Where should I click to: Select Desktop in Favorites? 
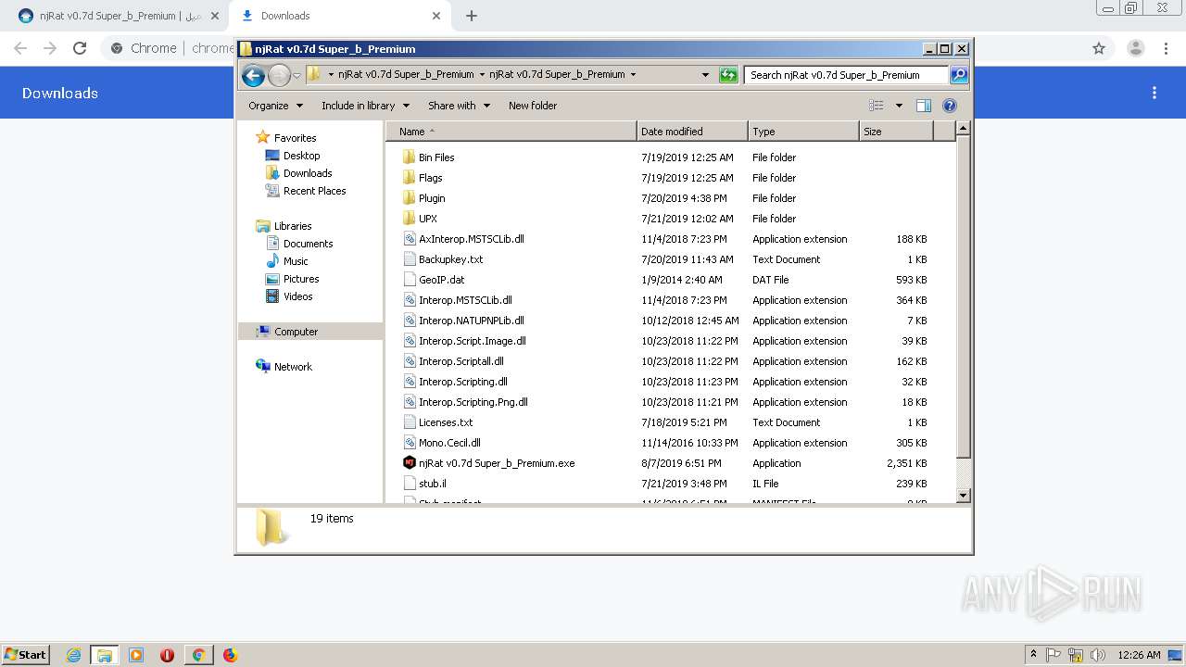pyautogui.click(x=301, y=156)
